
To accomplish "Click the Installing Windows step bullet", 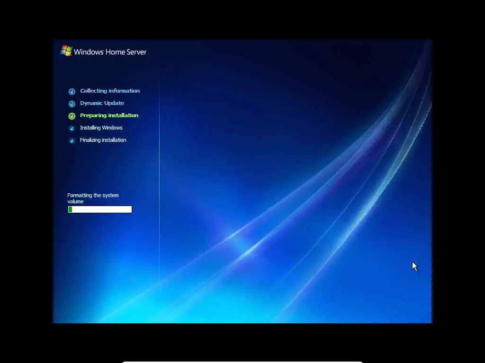I will point(72,128).
